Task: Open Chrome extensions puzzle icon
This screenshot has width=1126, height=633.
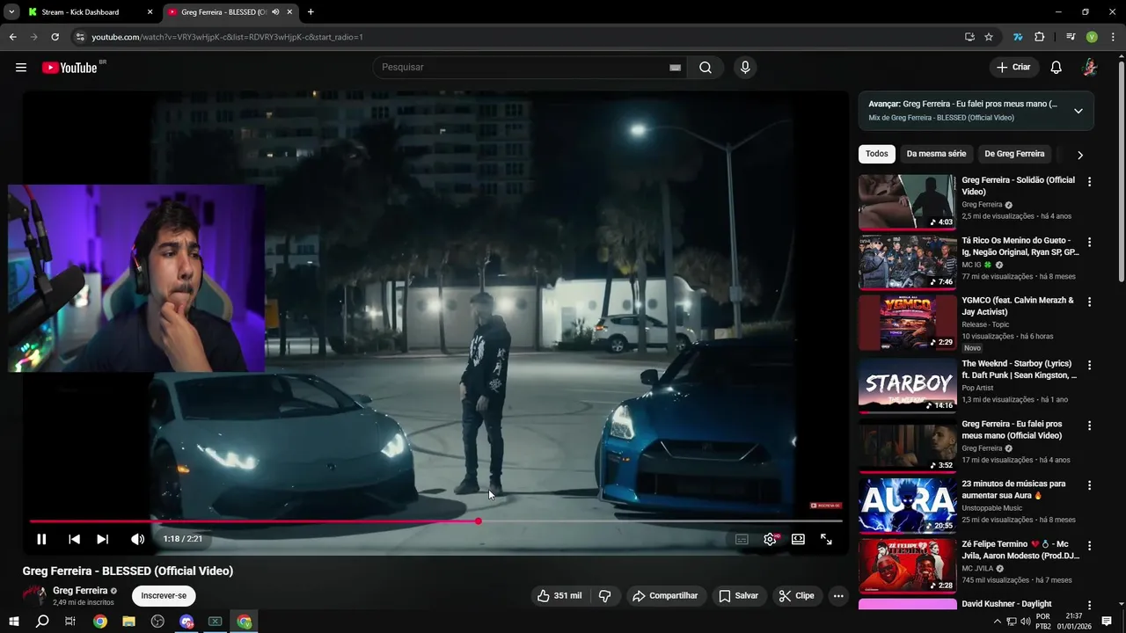Action: 1039,37
